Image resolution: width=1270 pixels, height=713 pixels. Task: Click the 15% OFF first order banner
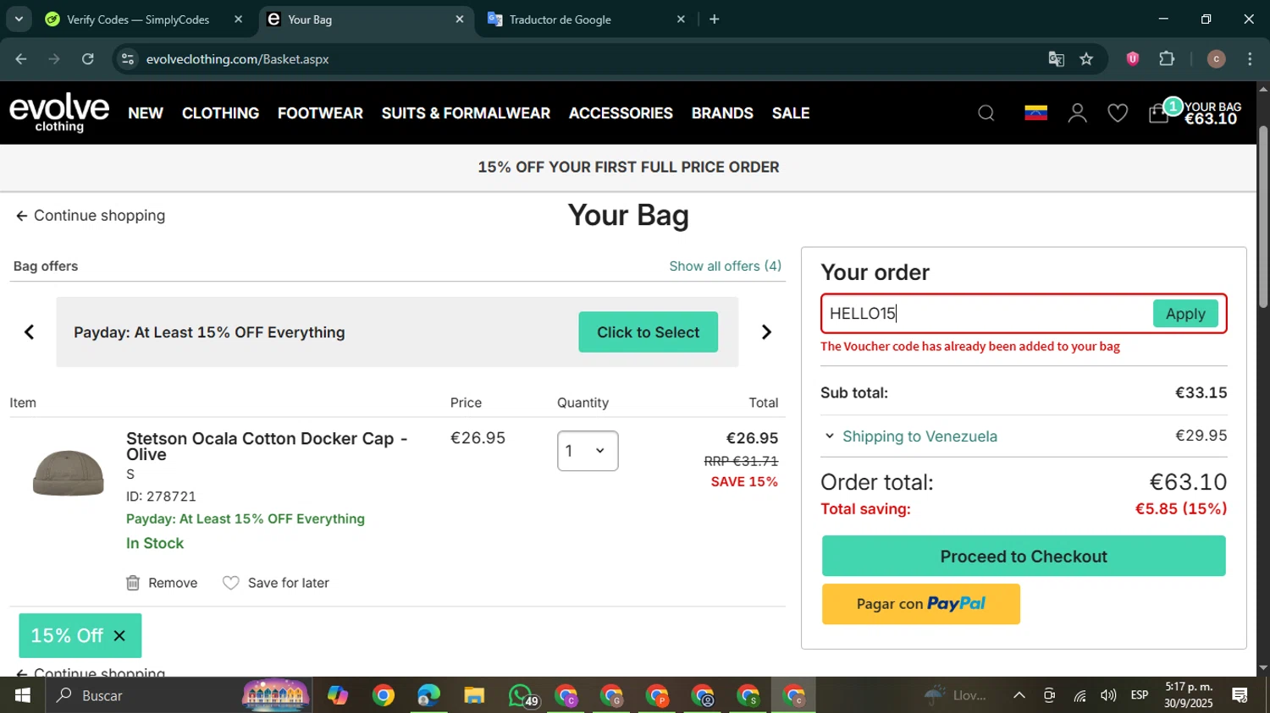[x=628, y=167]
